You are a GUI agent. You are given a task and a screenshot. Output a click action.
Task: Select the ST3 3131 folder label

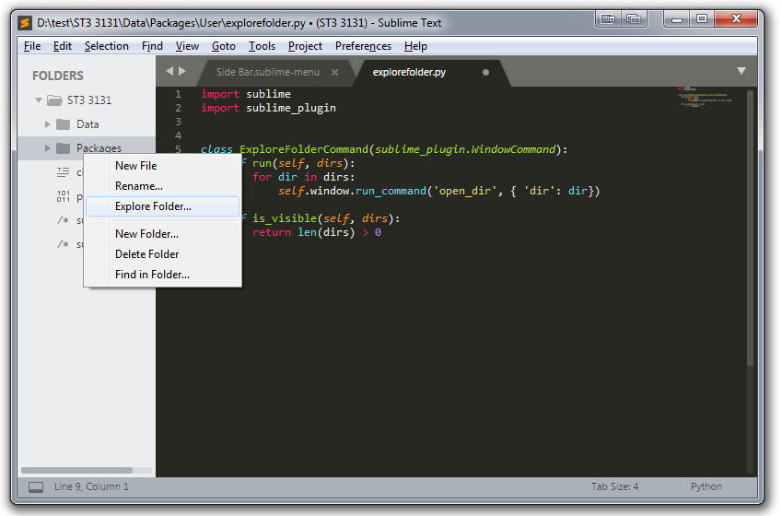coord(89,100)
